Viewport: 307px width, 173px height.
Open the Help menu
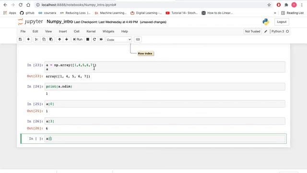(x=124, y=31)
